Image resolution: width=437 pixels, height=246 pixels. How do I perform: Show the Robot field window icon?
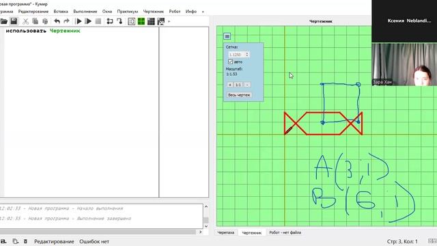tap(151, 21)
